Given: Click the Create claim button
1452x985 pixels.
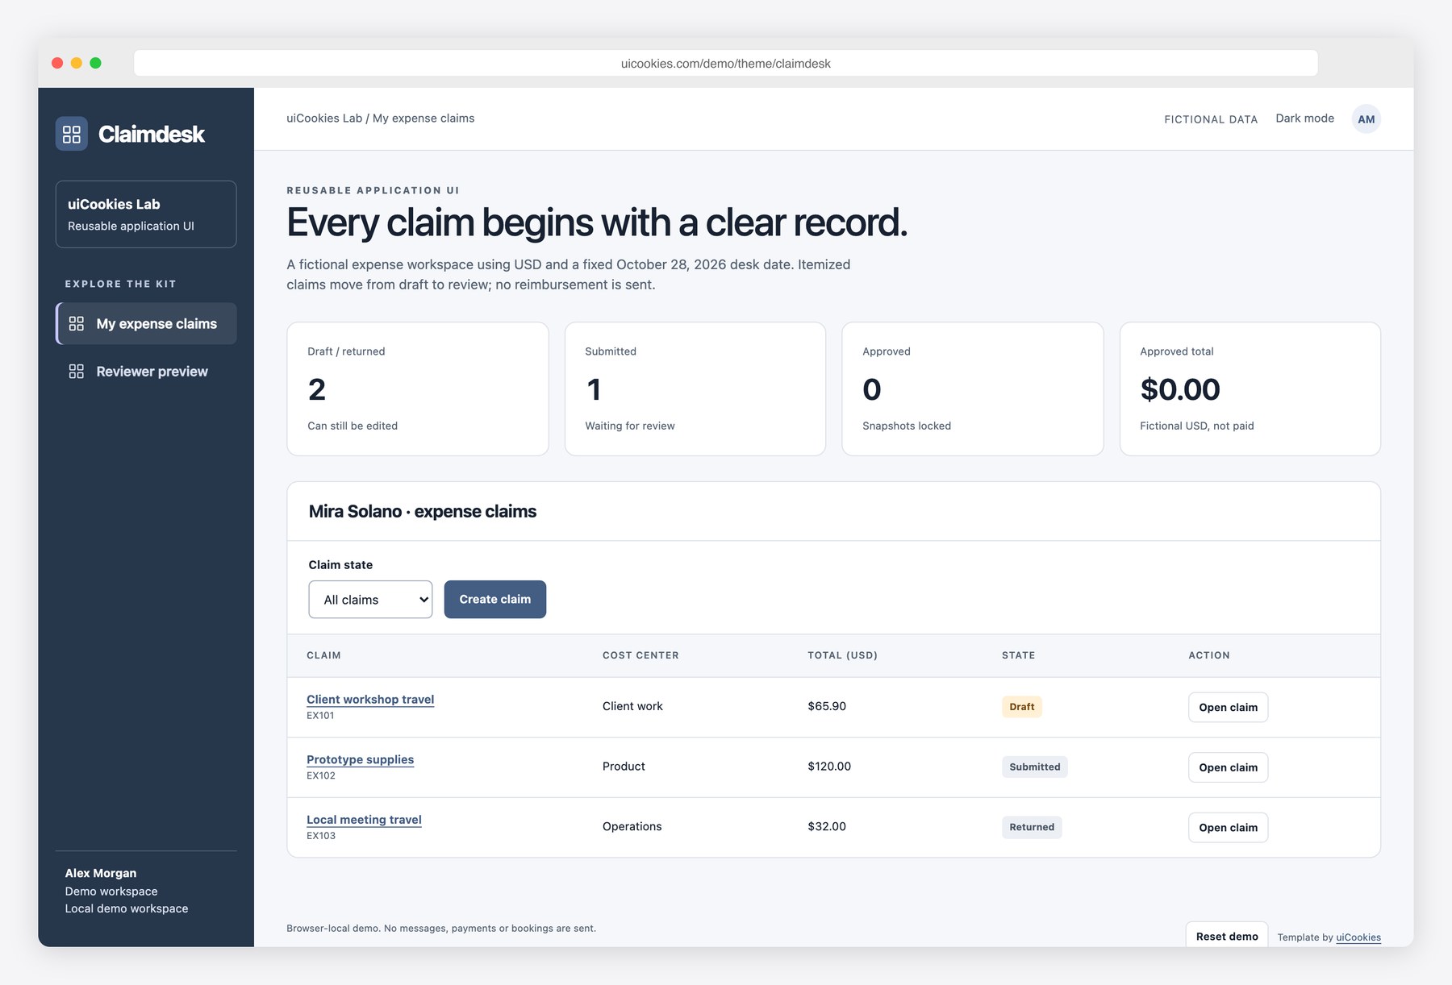Looking at the screenshot, I should point(495,600).
